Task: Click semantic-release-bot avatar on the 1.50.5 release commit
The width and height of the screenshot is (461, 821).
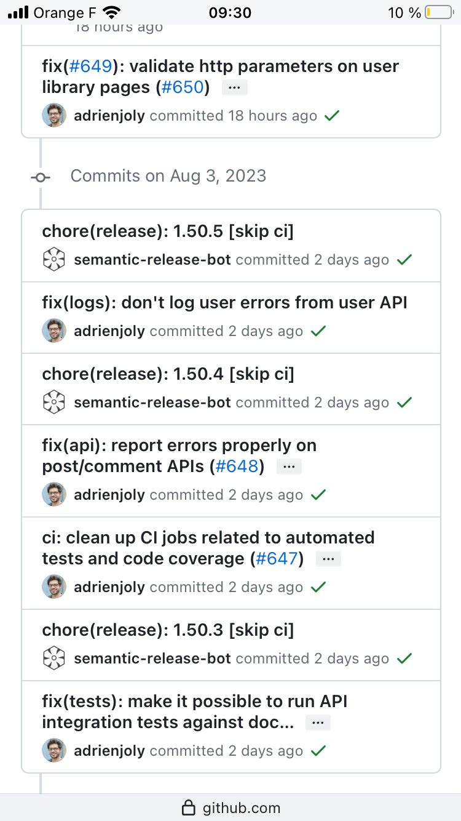Action: 54,259
